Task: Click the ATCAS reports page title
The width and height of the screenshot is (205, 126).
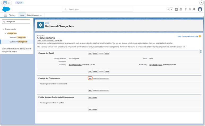Action: coord(46,38)
